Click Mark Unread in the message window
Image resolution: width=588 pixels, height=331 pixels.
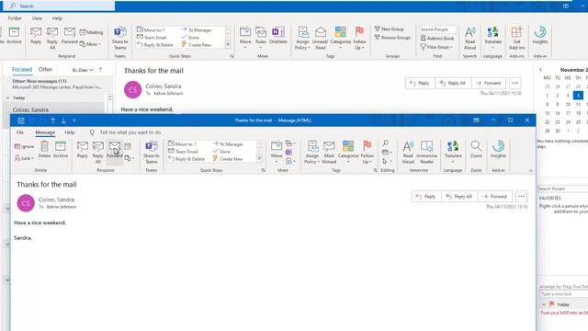point(329,152)
